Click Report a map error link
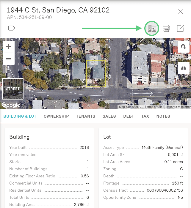This screenshot has height=208, width=191. [x=178, y=107]
